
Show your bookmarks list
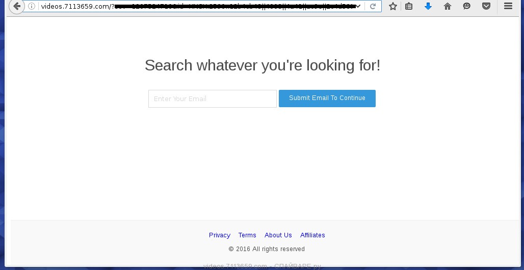pos(409,7)
